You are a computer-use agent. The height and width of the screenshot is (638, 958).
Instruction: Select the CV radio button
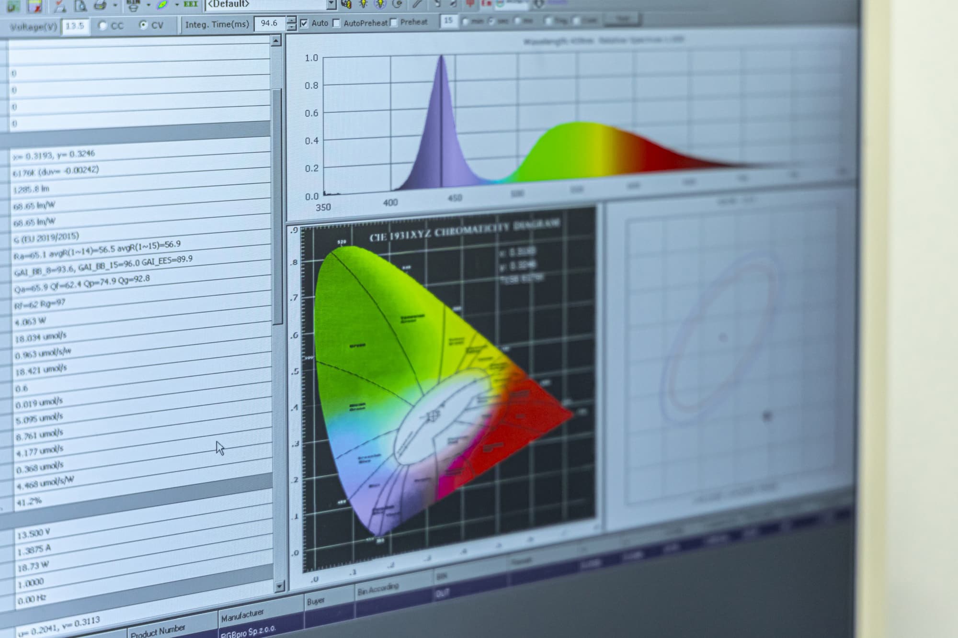point(143,25)
